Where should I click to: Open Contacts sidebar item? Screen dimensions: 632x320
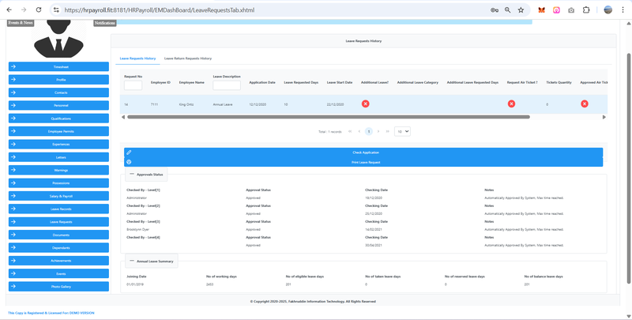click(58, 92)
